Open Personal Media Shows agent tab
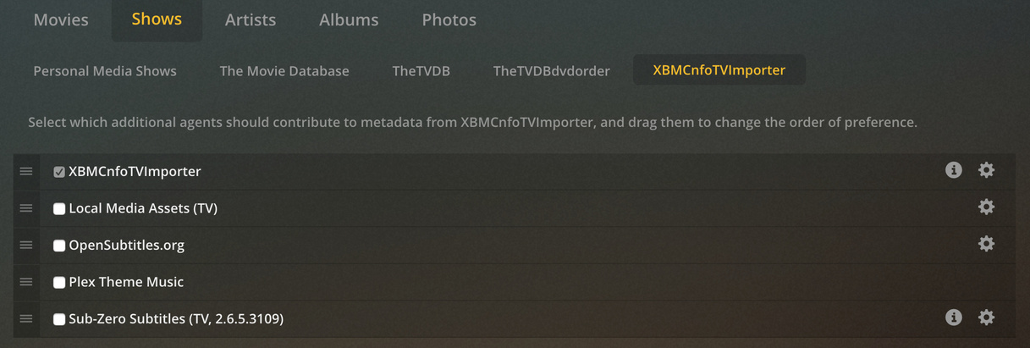The image size is (1030, 348). pyautogui.click(x=105, y=71)
